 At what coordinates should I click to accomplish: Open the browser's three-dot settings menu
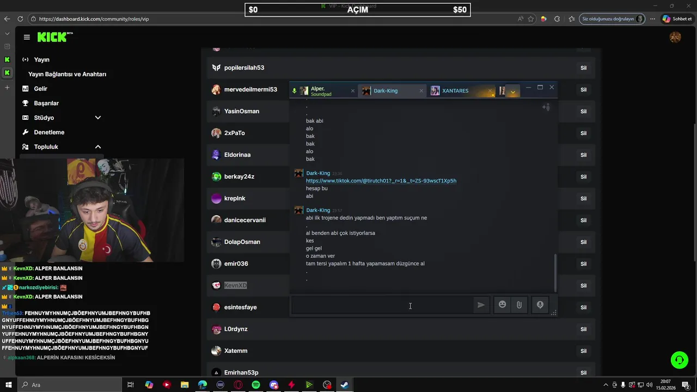pyautogui.click(x=652, y=19)
